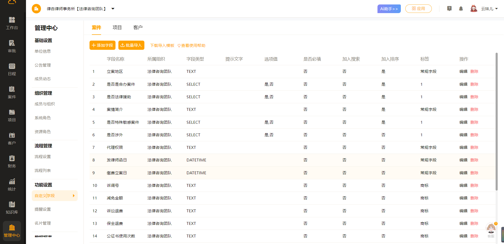Expand the 自定义字段 menu arrow

coord(74,196)
